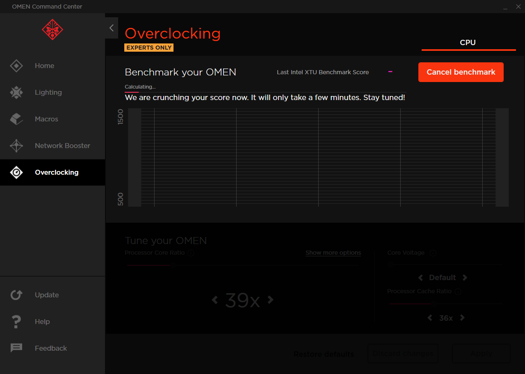Screen dimensions: 525x374
Task: Click the Tune your OMEN heading
Action: pyautogui.click(x=166, y=240)
